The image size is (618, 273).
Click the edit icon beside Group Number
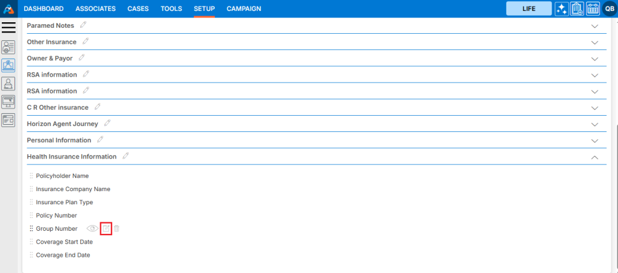pyautogui.click(x=106, y=228)
